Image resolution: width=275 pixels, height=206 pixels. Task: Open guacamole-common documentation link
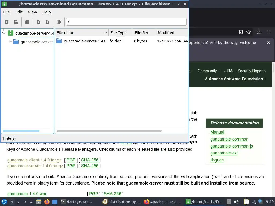(229, 139)
